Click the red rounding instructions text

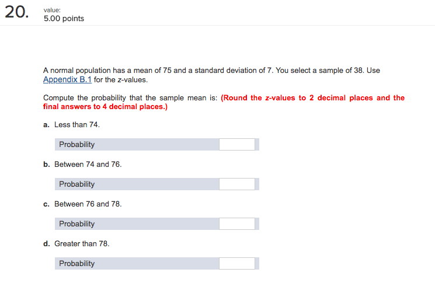312,97
